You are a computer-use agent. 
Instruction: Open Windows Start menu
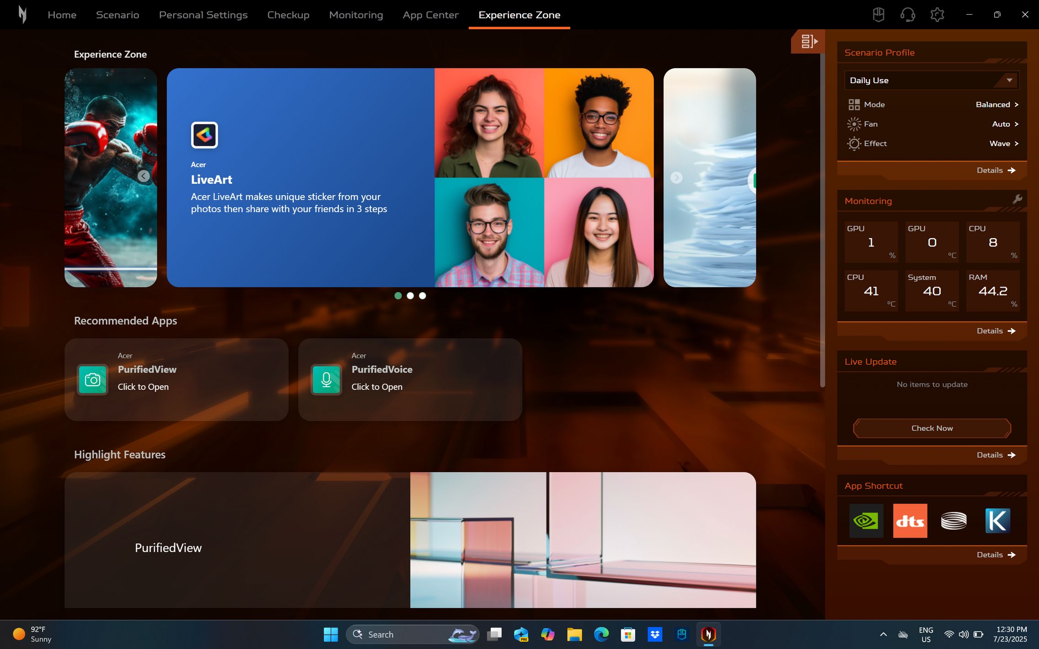click(x=331, y=634)
